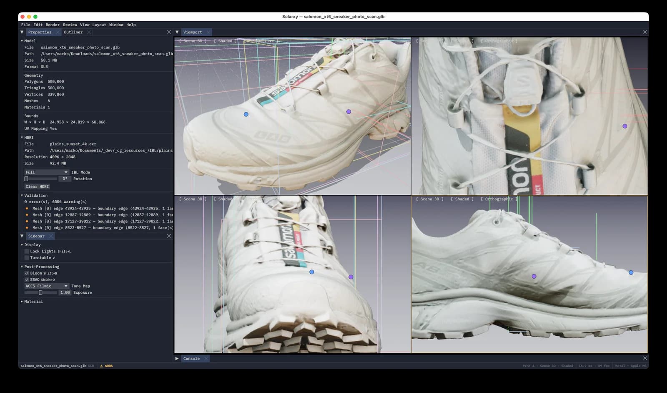Select purple light handle in the Perspective pane
667x393 pixels.
click(x=349, y=112)
